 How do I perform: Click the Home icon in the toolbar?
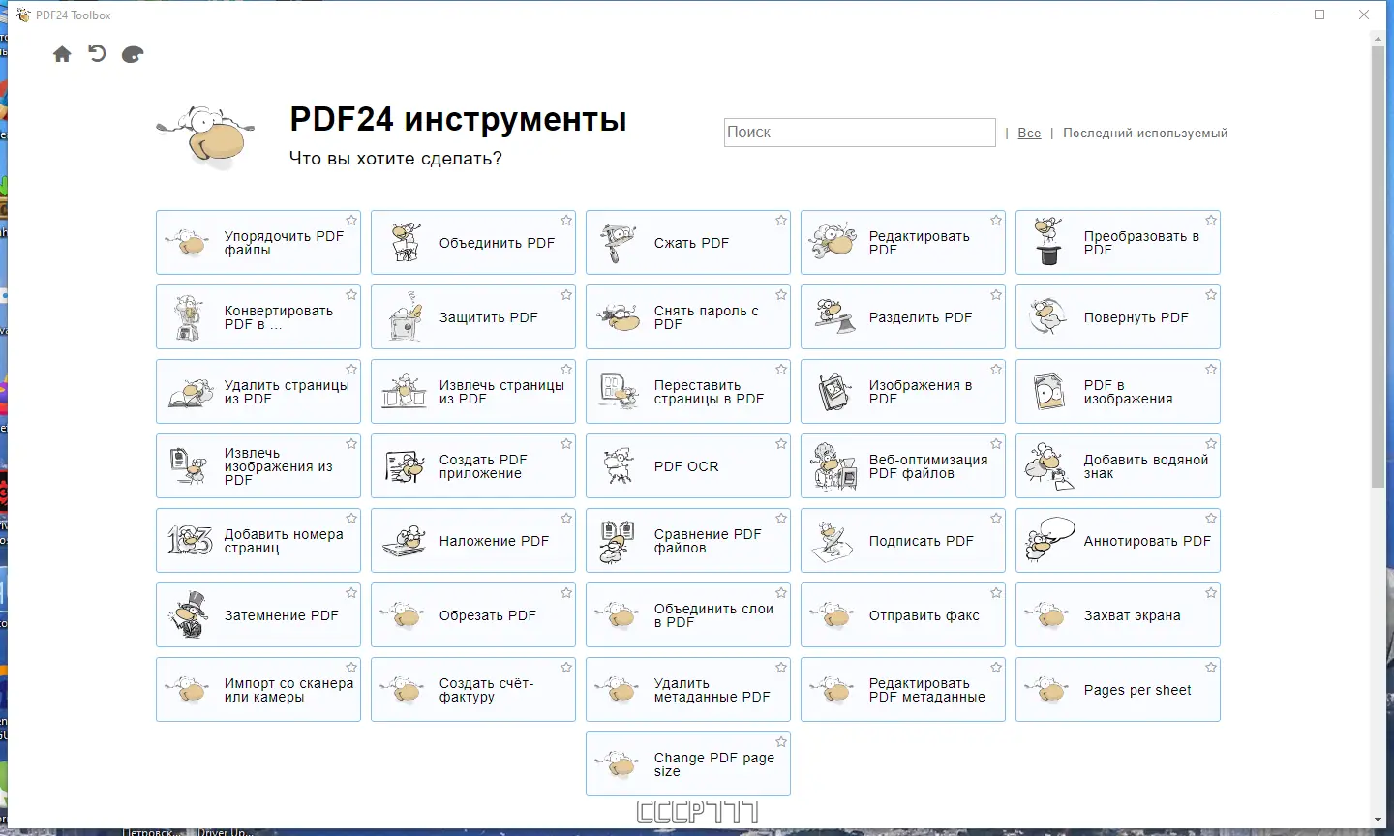coord(62,54)
